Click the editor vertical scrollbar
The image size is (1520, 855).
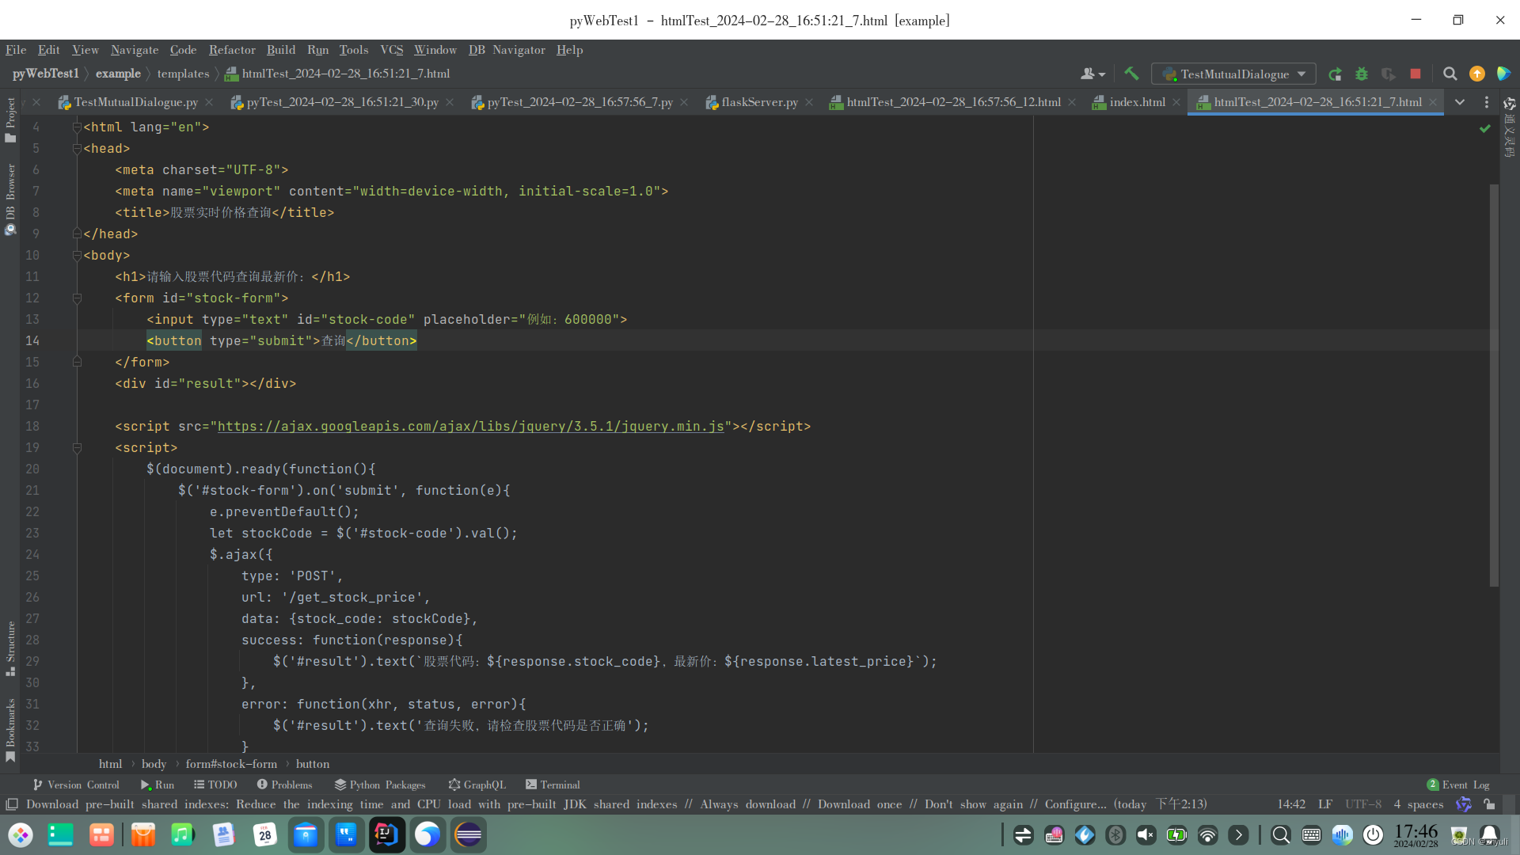(1494, 385)
